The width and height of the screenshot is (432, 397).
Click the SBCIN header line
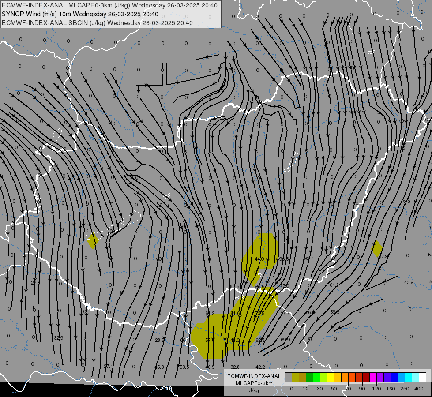click(x=97, y=23)
